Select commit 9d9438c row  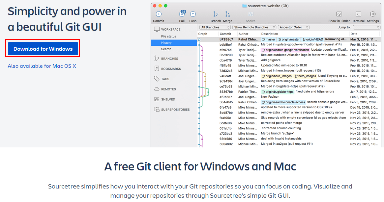pyautogui.click(x=289, y=81)
